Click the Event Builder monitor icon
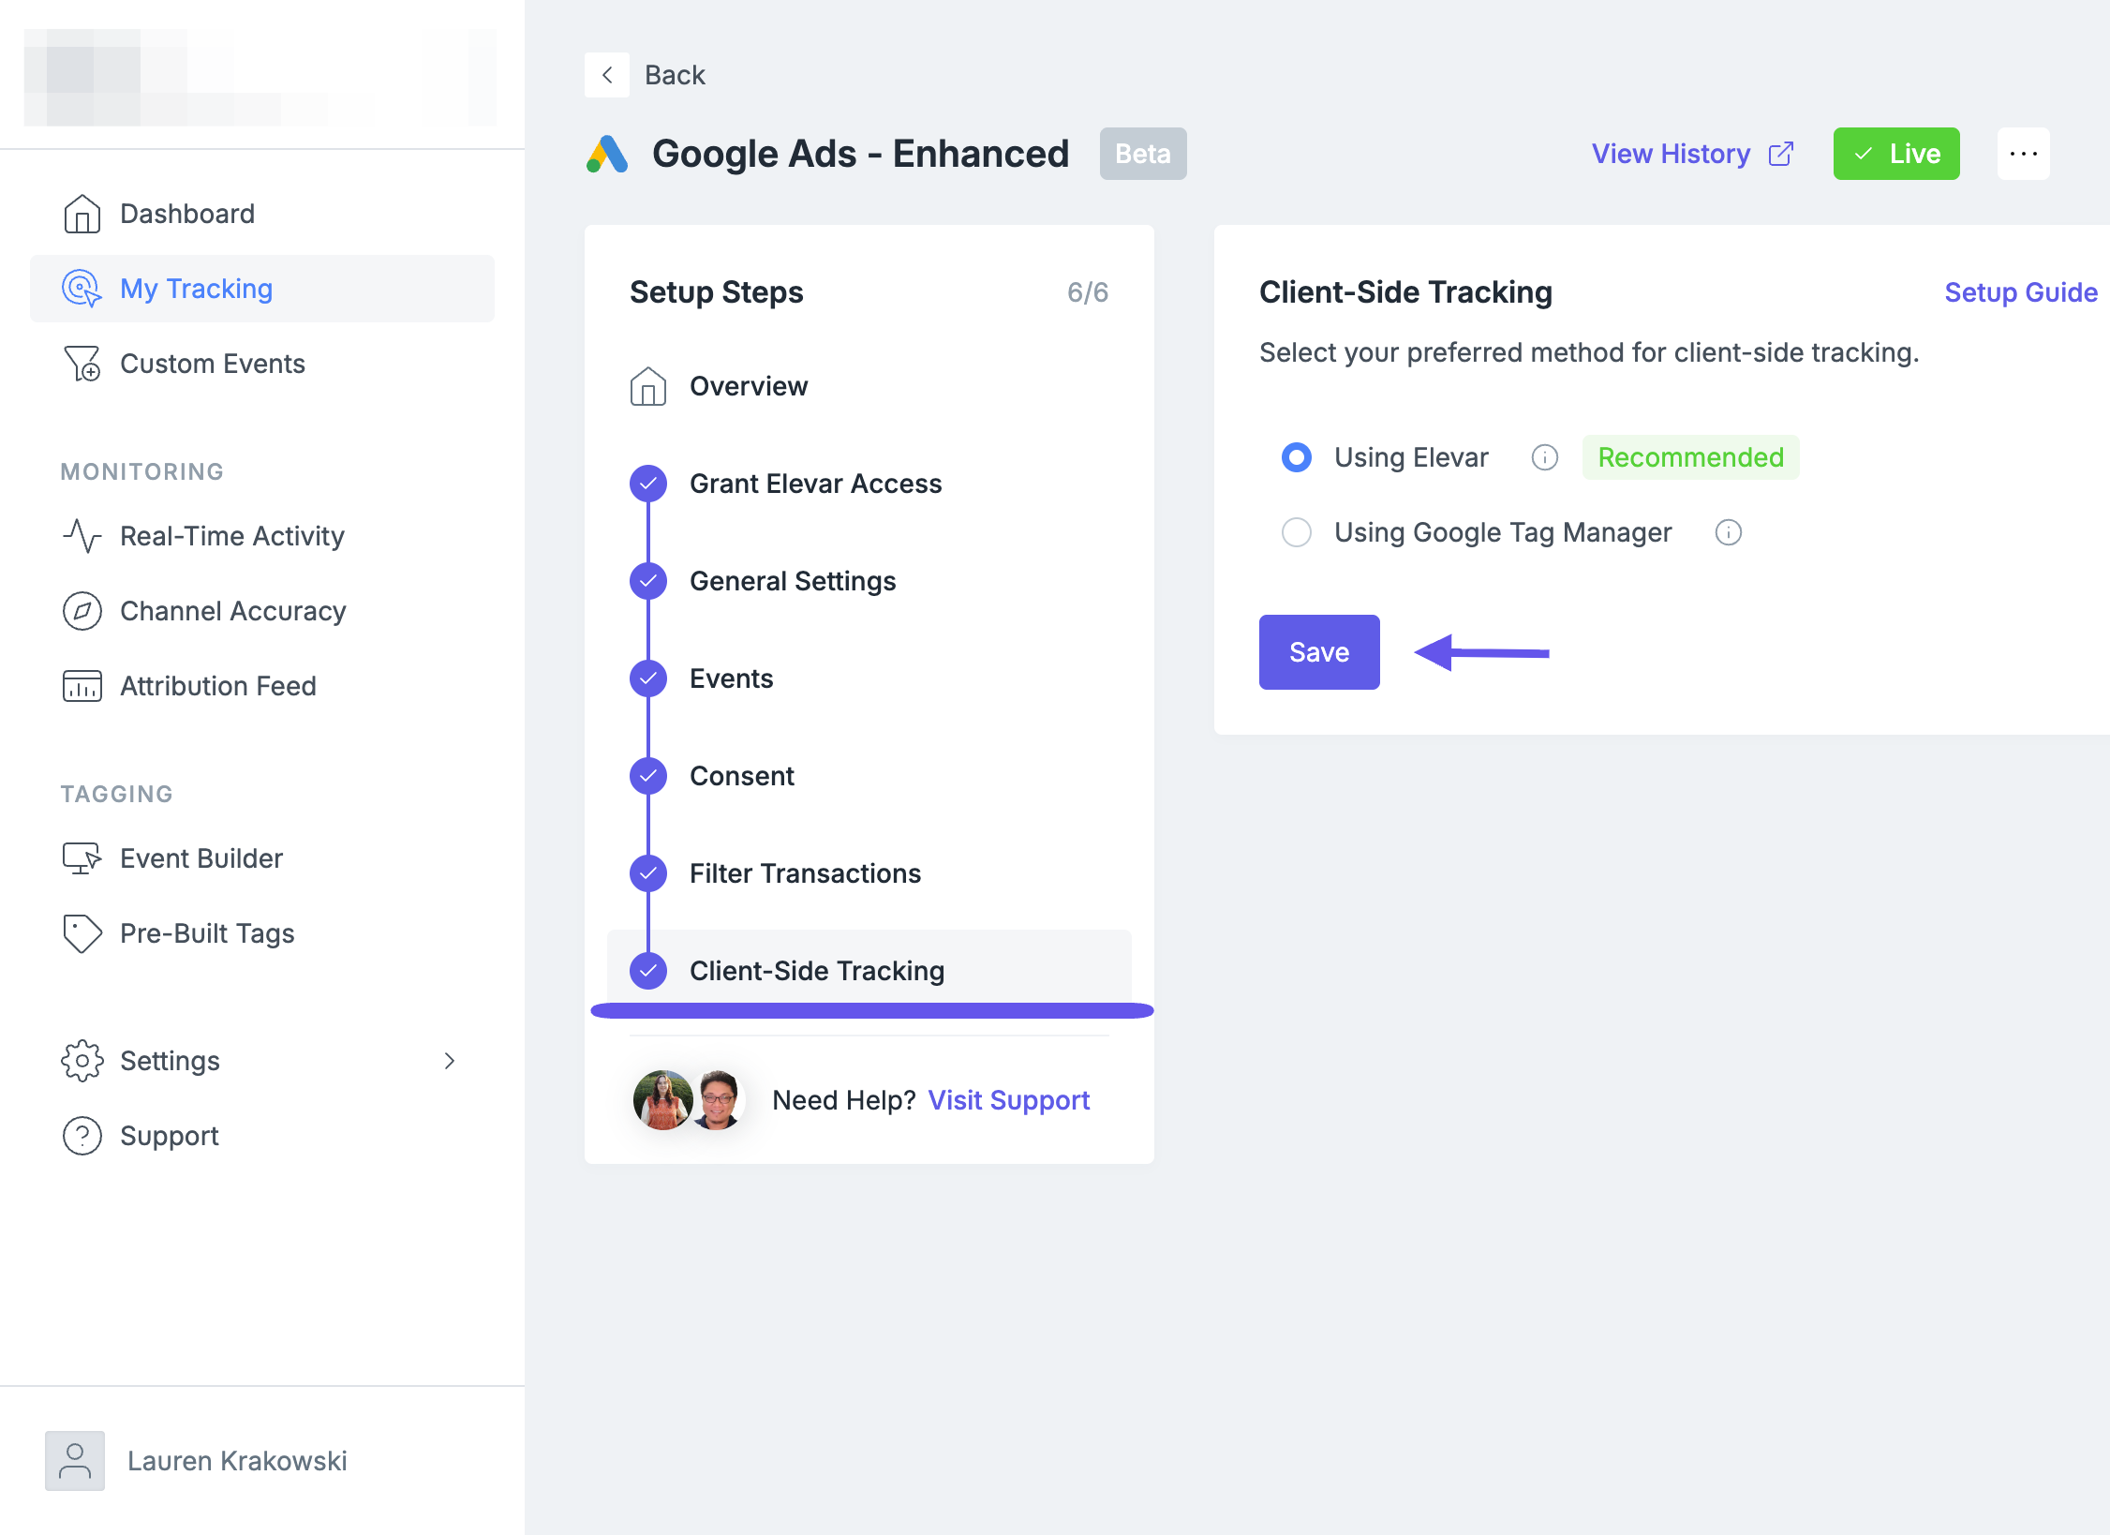The height and width of the screenshot is (1535, 2110). click(x=82, y=858)
